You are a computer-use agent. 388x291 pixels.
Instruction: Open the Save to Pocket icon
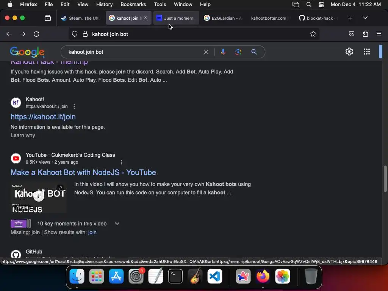click(x=351, y=34)
